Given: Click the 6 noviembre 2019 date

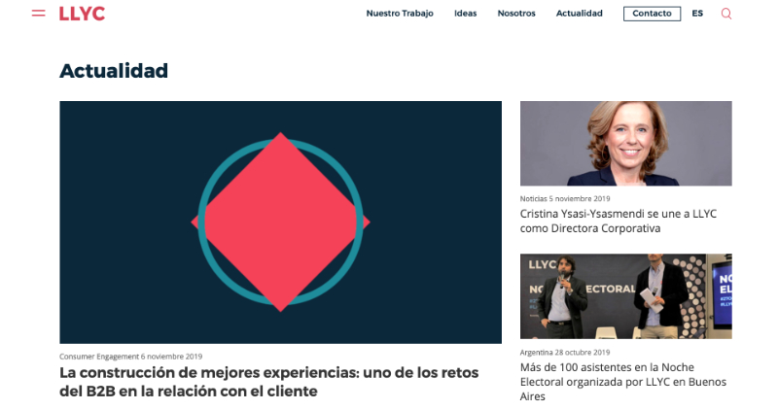Looking at the screenshot, I should pyautogui.click(x=172, y=356).
